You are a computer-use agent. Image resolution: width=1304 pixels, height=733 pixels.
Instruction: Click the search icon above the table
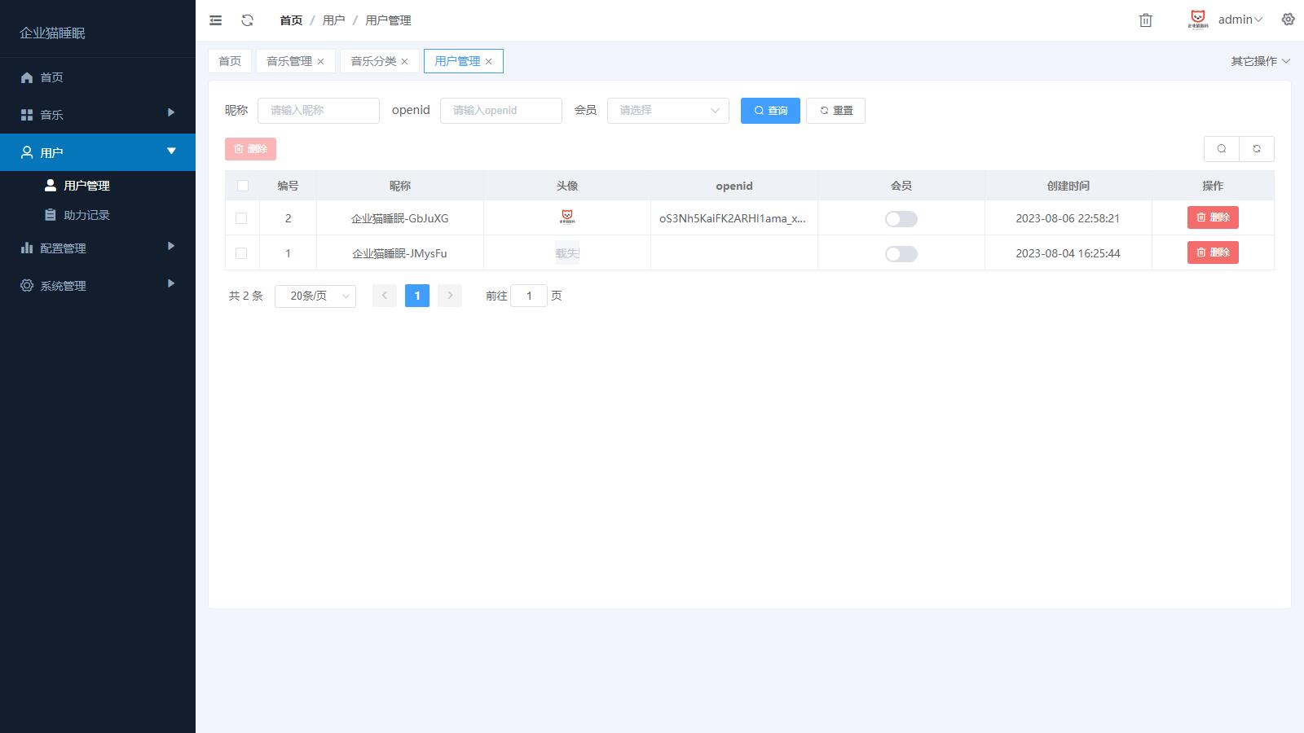(x=1221, y=149)
